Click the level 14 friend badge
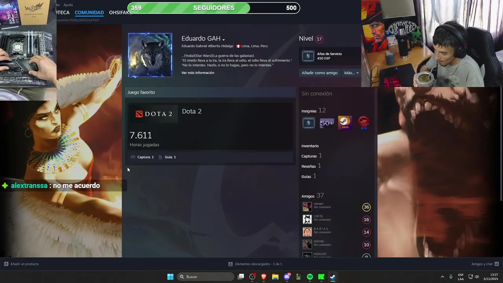Viewport: 503px width, 283px height. click(366, 232)
